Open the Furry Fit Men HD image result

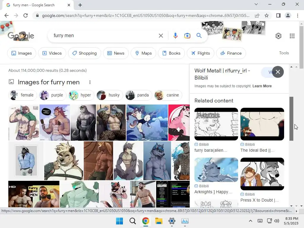[34, 194]
